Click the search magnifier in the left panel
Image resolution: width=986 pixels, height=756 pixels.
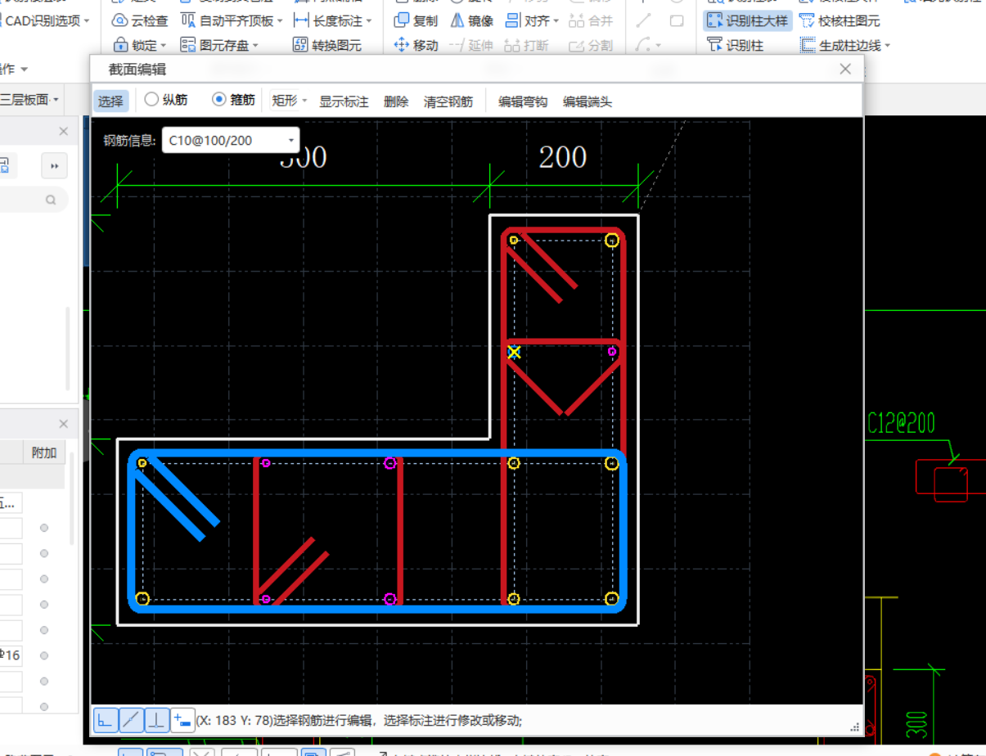51,200
